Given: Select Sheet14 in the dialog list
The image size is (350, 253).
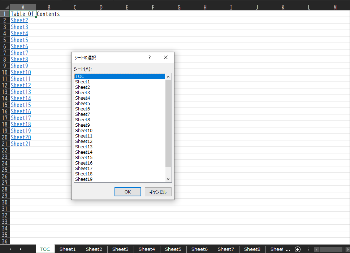Looking at the screenshot, I should click(x=120, y=152).
